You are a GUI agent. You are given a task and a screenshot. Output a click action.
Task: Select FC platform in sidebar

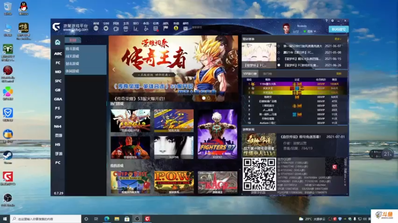58,63
